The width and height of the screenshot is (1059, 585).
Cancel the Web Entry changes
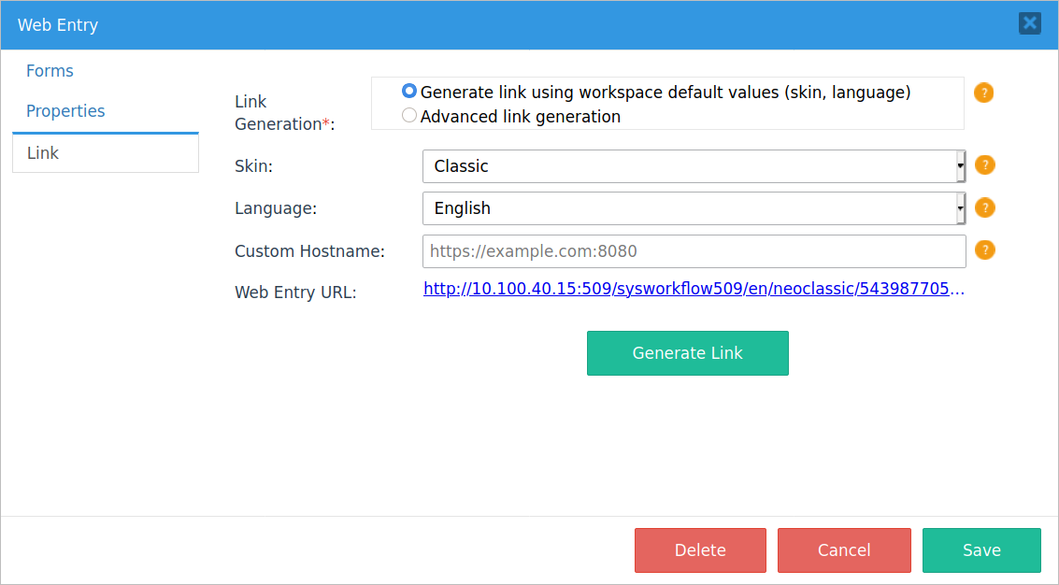[x=844, y=550]
